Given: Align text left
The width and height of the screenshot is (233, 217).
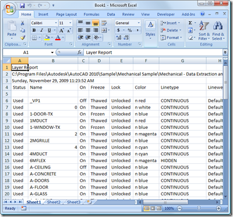Looking at the screenshot, I should click(80, 30).
